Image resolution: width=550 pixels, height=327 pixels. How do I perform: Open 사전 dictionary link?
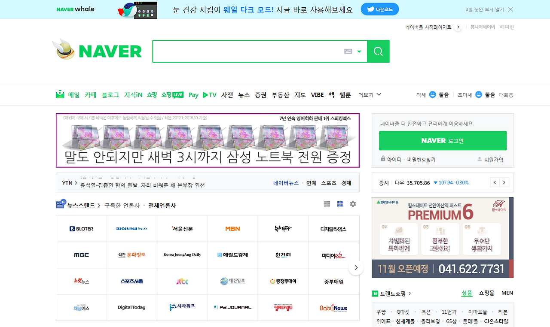[x=227, y=95]
